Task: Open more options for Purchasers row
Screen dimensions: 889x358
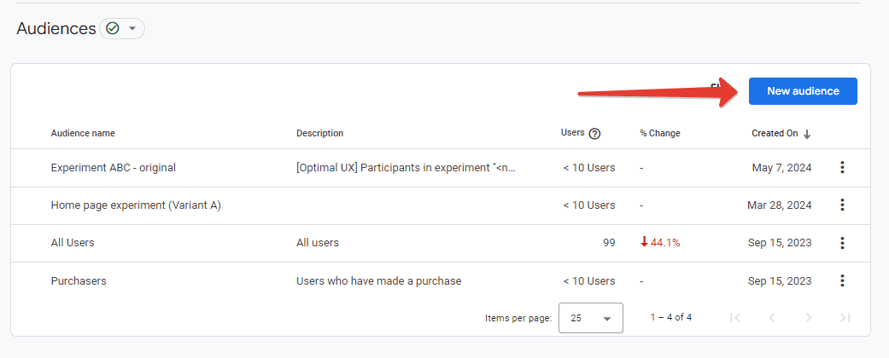Action: tap(843, 280)
